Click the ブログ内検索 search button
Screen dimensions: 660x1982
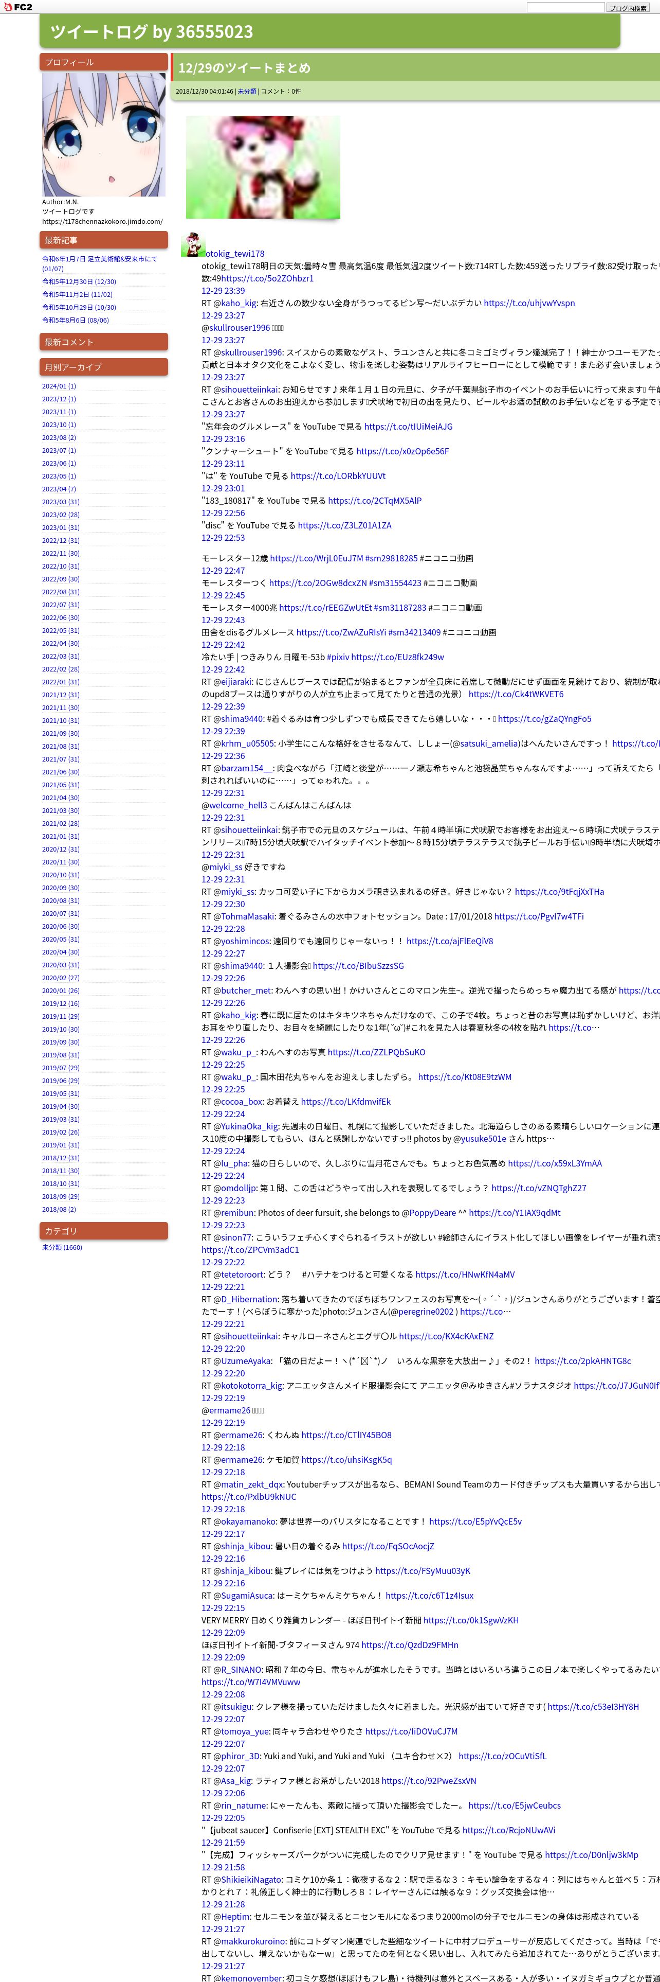pyautogui.click(x=628, y=8)
